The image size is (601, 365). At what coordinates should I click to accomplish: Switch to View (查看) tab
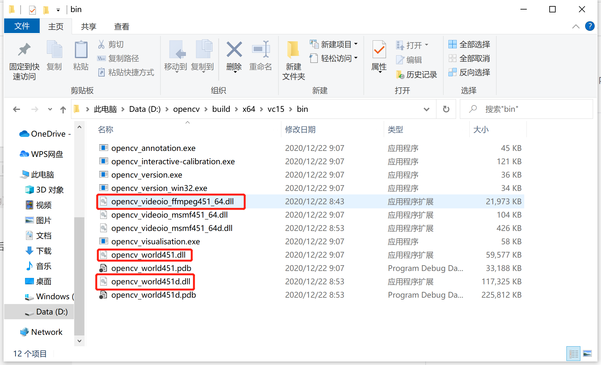tap(121, 26)
